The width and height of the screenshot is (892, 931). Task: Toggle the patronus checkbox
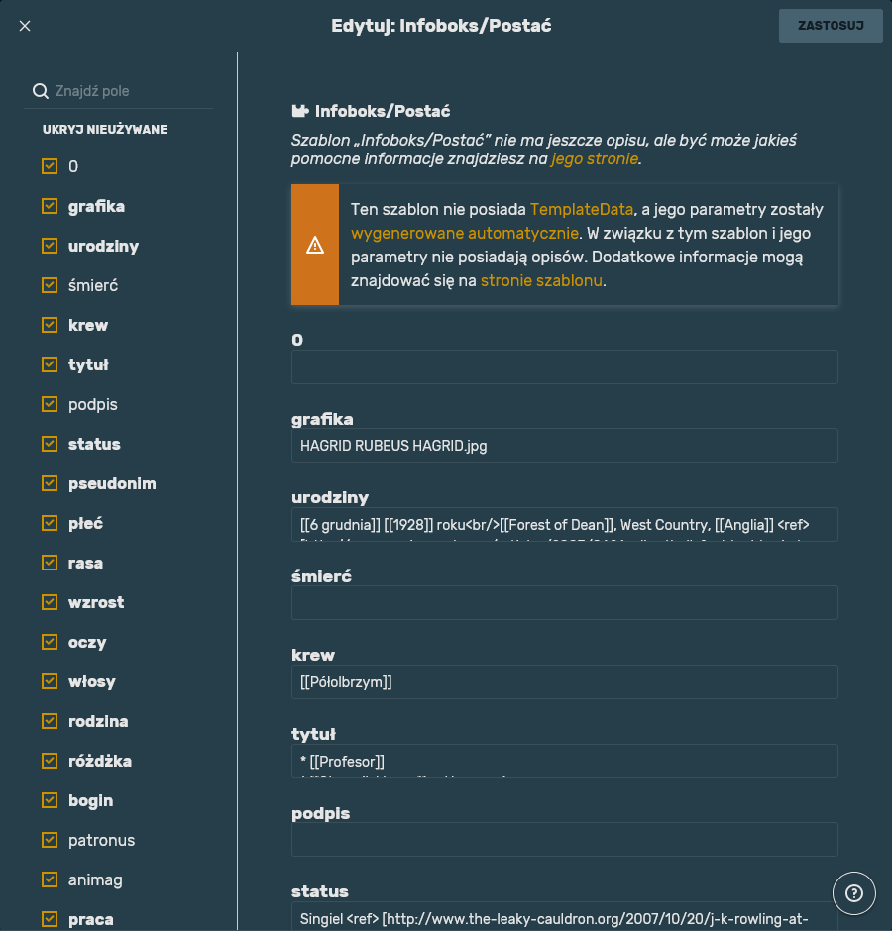coord(50,840)
